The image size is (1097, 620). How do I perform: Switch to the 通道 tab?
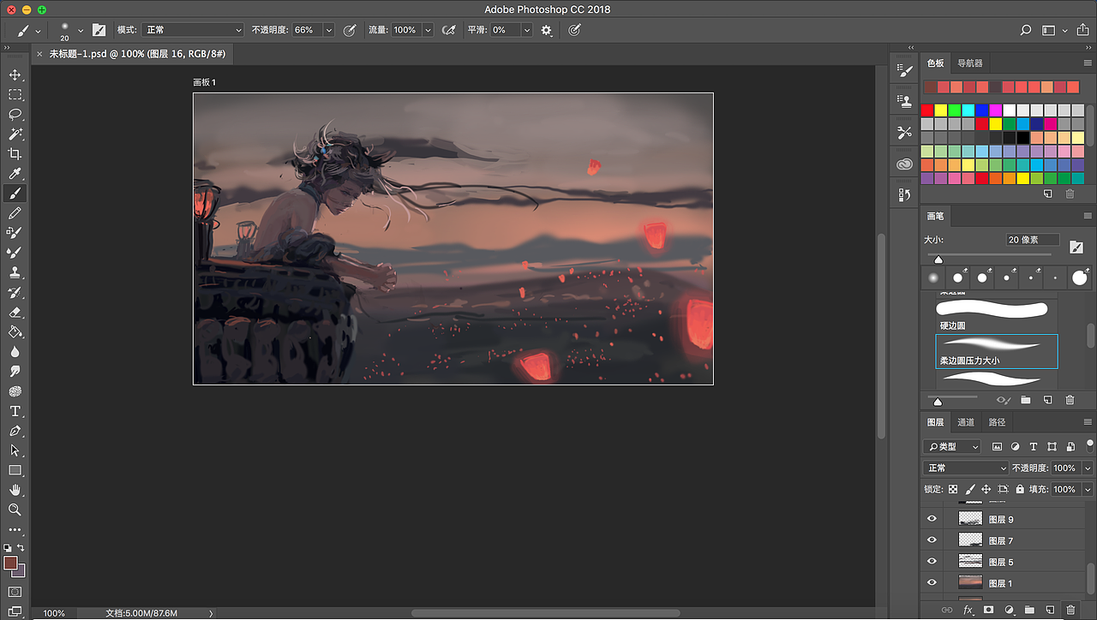coord(966,422)
